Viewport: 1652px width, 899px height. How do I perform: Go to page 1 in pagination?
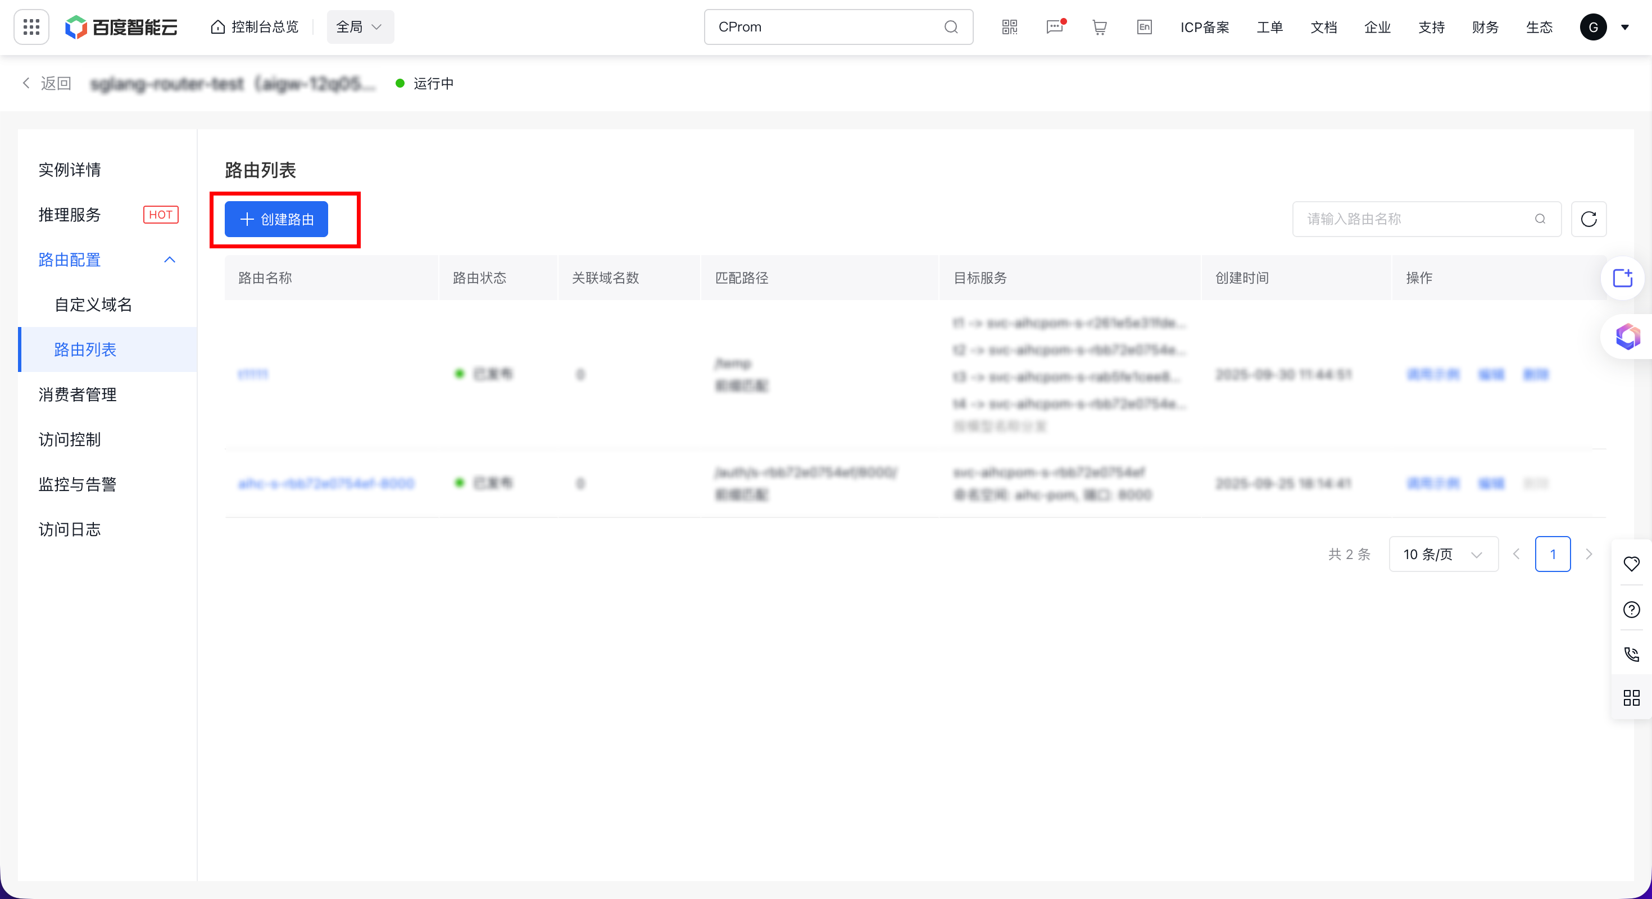coord(1553,554)
